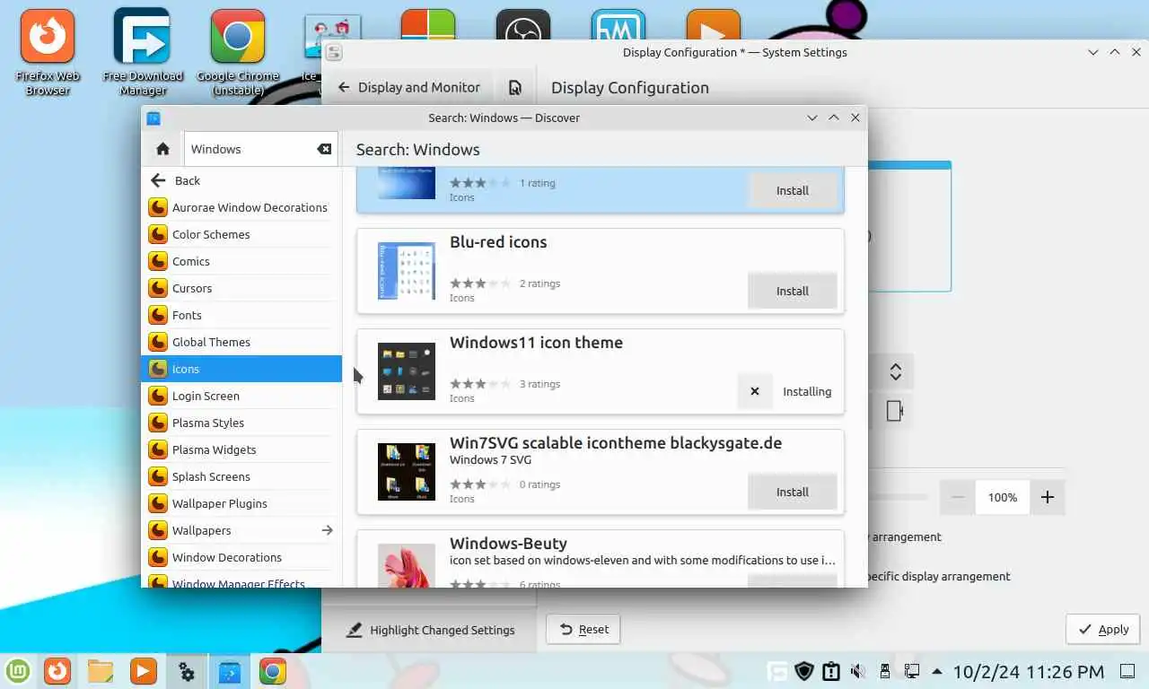Open the Windows-Beuty thumbnail
Screen dimensions: 1149x689
click(x=407, y=565)
